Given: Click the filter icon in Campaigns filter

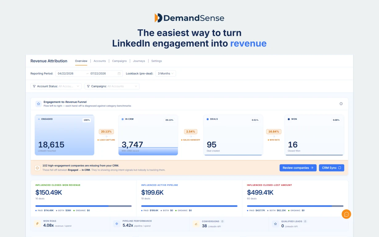Looking at the screenshot, I should [88, 86].
